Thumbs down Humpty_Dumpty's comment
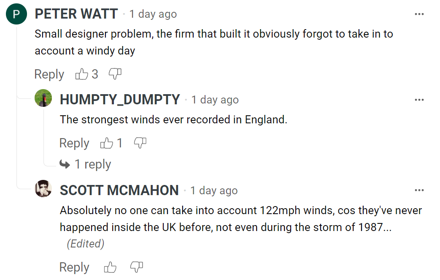440x280 pixels. point(140,143)
